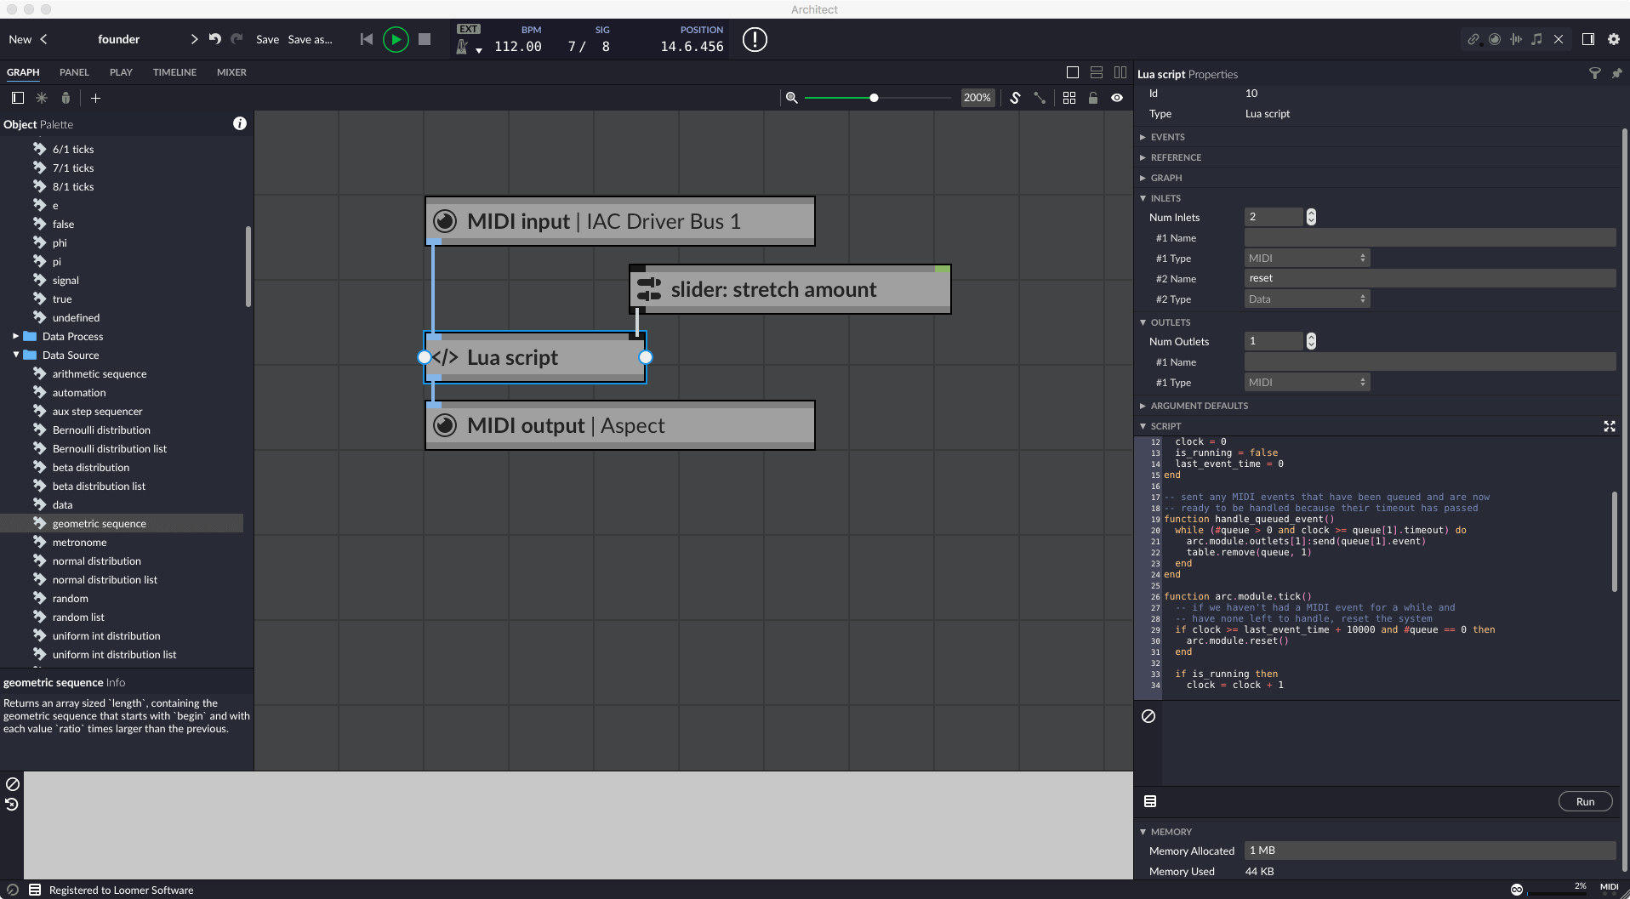Click the play transport button
1630x899 pixels.
(x=396, y=39)
